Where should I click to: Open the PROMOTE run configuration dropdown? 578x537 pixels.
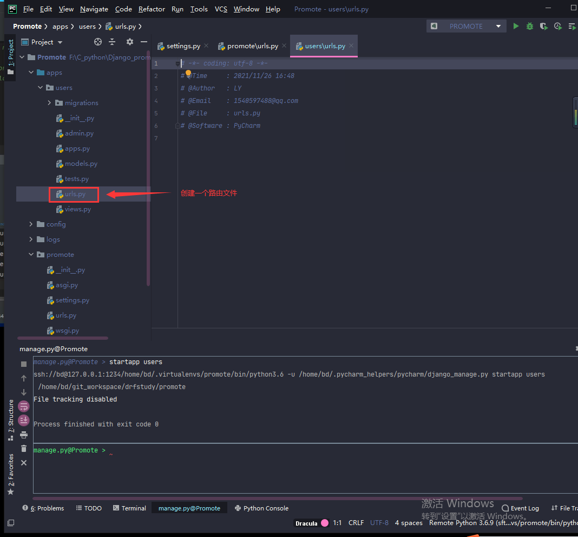coord(465,26)
